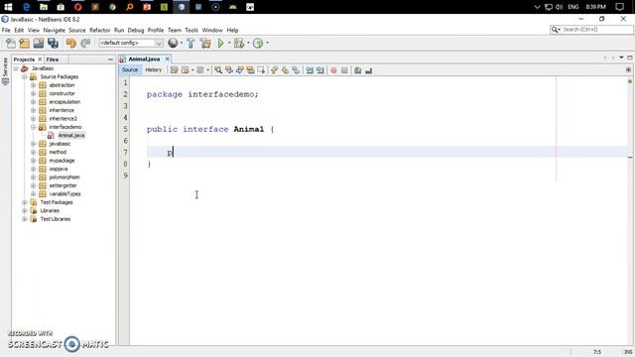Viewport: 635px width, 357px height.
Task: Toggle Highlight Search icon
Action: pyautogui.click(x=250, y=70)
